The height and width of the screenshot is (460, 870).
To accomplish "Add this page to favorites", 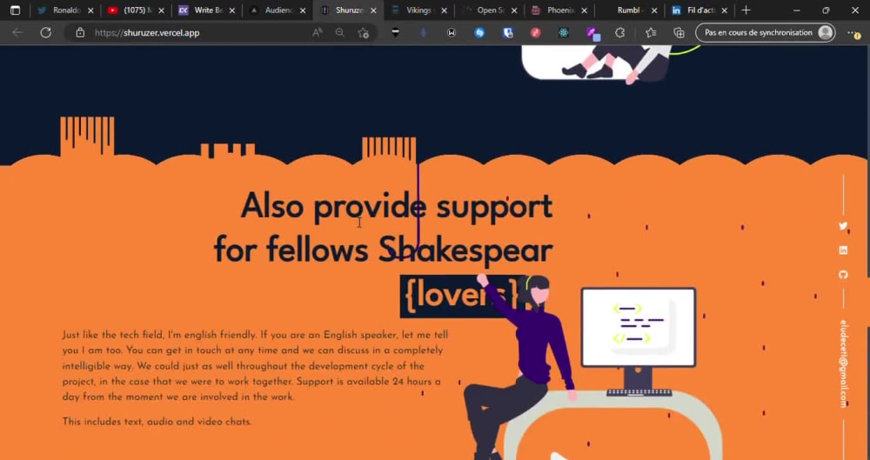I will (364, 33).
